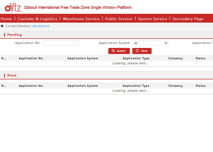Viewport: 213px width, 152px height.
Task: Click the home icon beside Current Position
Action: pos(2,26)
